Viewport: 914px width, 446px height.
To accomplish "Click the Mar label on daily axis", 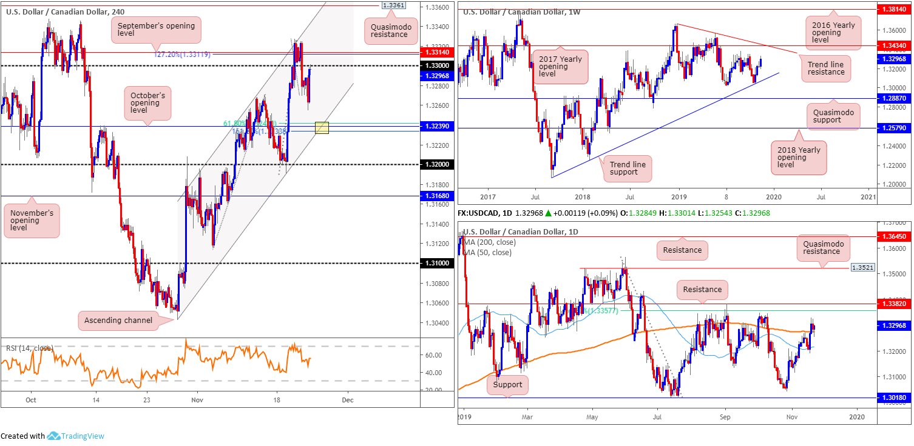I will (x=527, y=418).
